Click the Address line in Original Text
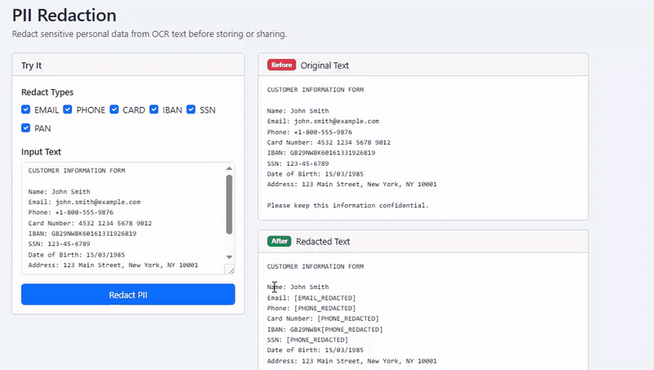Viewport: 654px width, 370px height. click(352, 184)
